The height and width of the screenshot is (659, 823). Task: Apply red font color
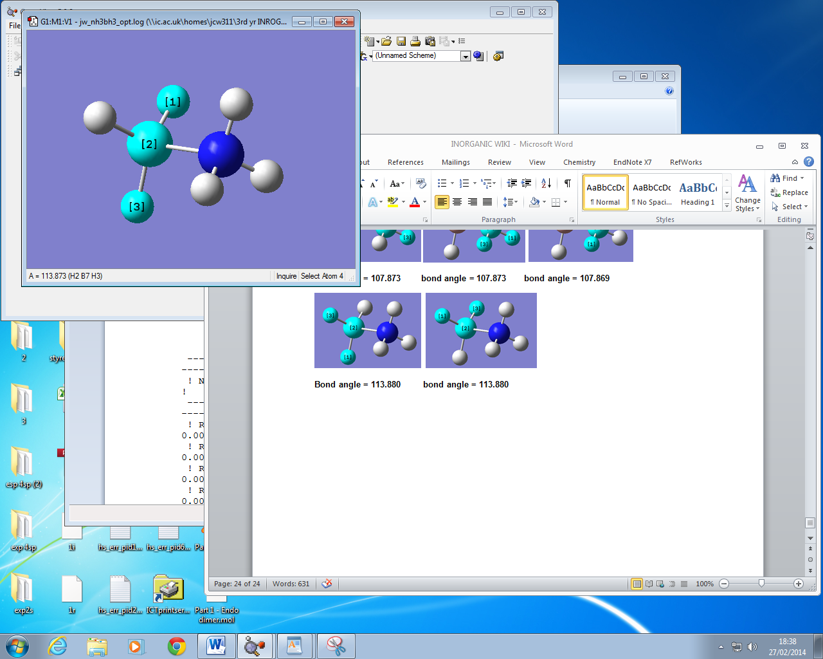[415, 202]
